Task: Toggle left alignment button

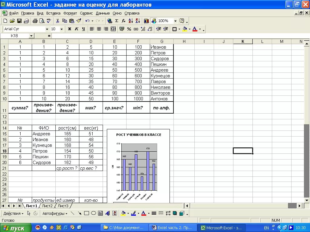Action: [92, 29]
